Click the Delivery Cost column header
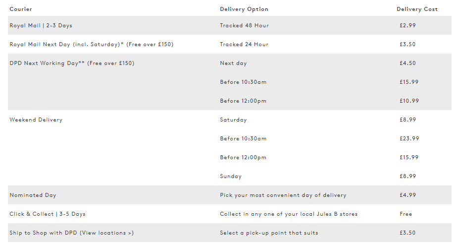This screenshot has height=247, width=458. pos(417,9)
